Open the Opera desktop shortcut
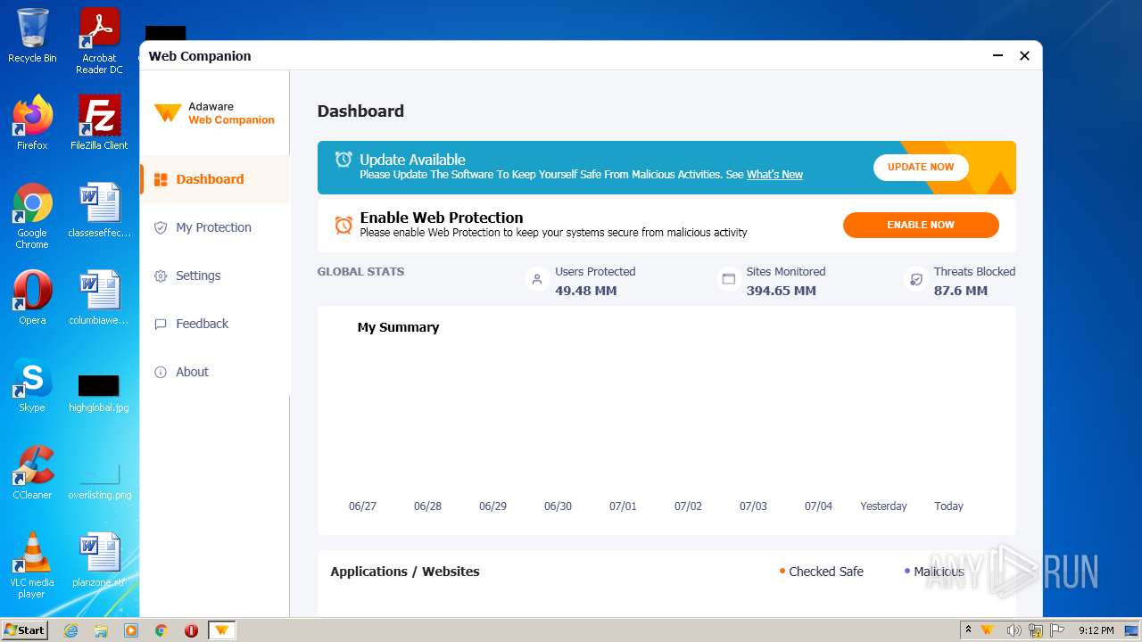 (32, 298)
